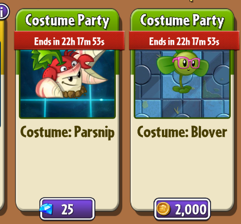Click the right Costume Party header
This screenshot has height=224, width=241.
point(182,20)
